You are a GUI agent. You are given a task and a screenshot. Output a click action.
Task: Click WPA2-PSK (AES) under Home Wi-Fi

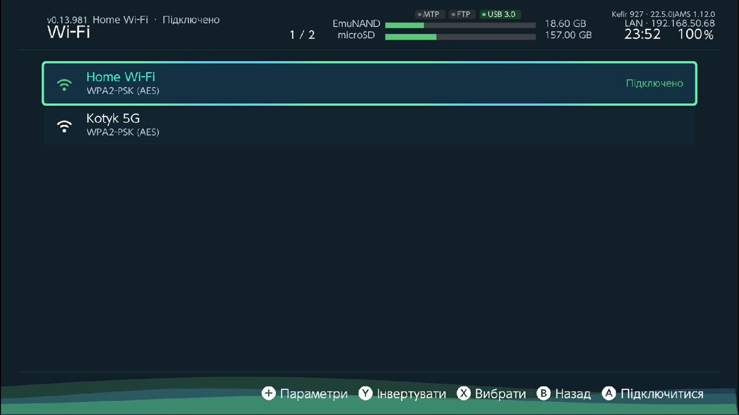(x=123, y=90)
